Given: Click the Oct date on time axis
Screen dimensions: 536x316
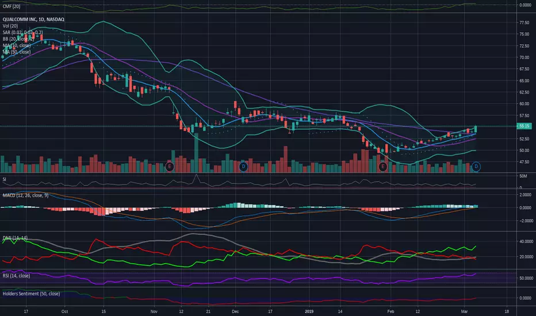Looking at the screenshot, I should point(64,311).
